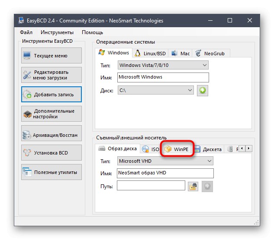
Task: Click the Windows flag icon on tab
Action: [x=102, y=52]
